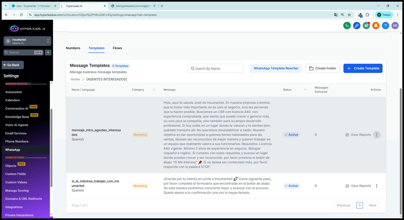Image resolution: width=404 pixels, height=220 pixels.
Task: Click the green phone dialer icon
Action: [347, 25]
